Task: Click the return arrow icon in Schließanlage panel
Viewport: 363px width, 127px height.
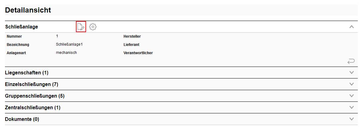Action: point(351,62)
